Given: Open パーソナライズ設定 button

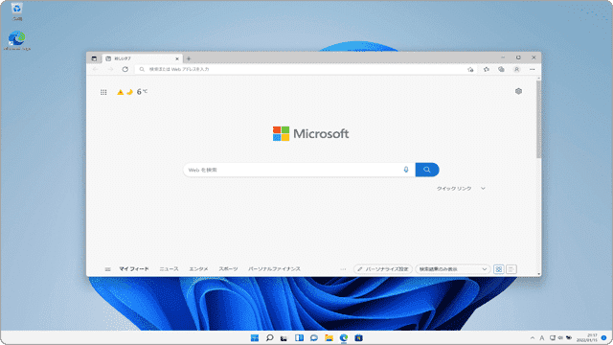Looking at the screenshot, I should tap(383, 269).
